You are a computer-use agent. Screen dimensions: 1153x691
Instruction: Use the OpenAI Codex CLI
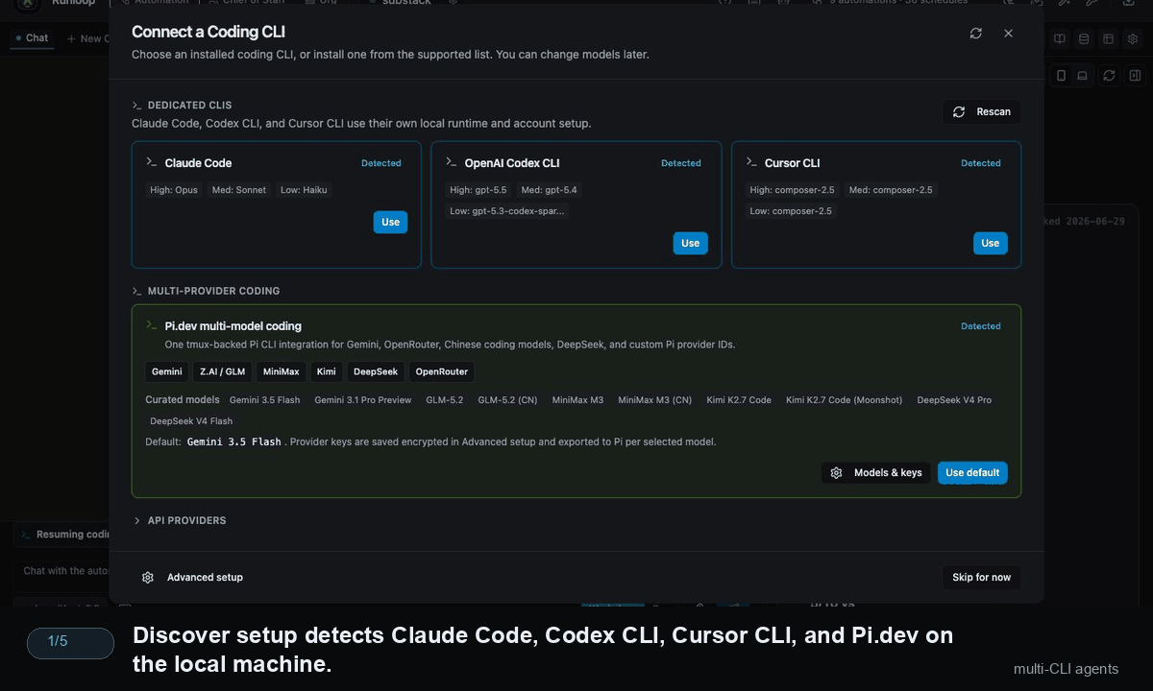[x=690, y=243]
